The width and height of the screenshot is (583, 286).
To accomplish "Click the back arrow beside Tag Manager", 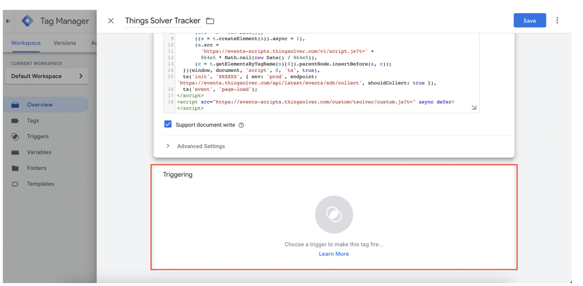I will (x=8, y=21).
